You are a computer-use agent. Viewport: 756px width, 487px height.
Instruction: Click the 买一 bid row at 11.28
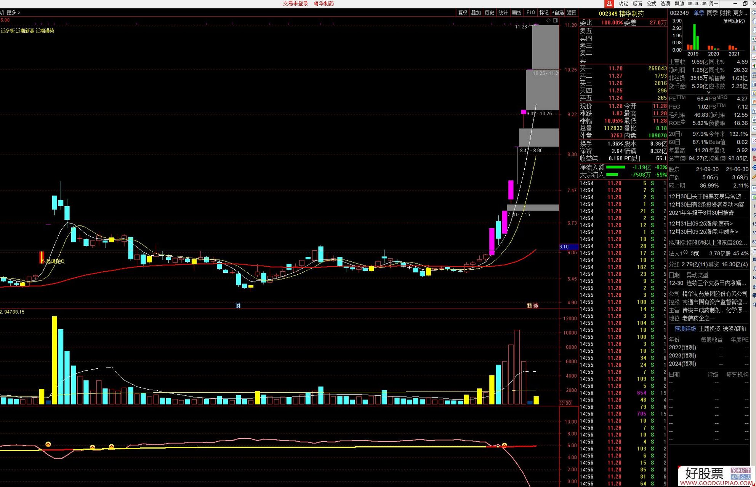[x=623, y=68]
